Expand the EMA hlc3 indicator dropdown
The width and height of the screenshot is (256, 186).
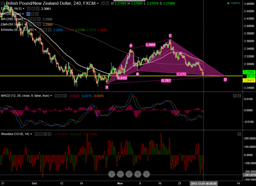click(x=23, y=8)
